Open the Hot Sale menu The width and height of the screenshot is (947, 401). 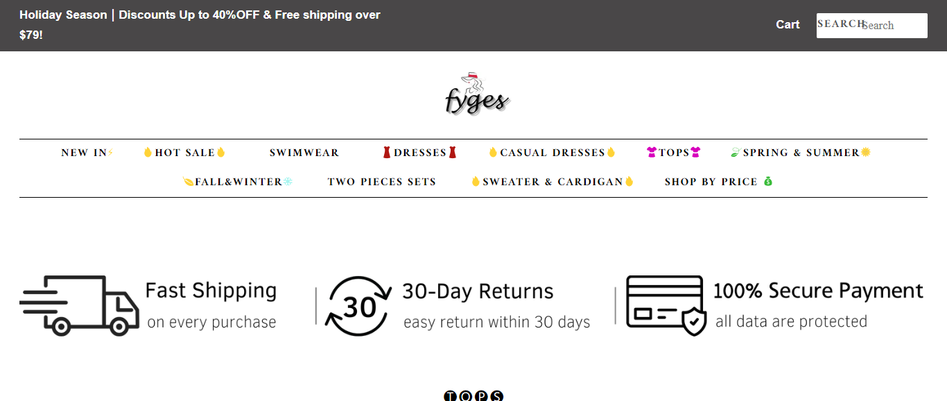click(x=184, y=153)
